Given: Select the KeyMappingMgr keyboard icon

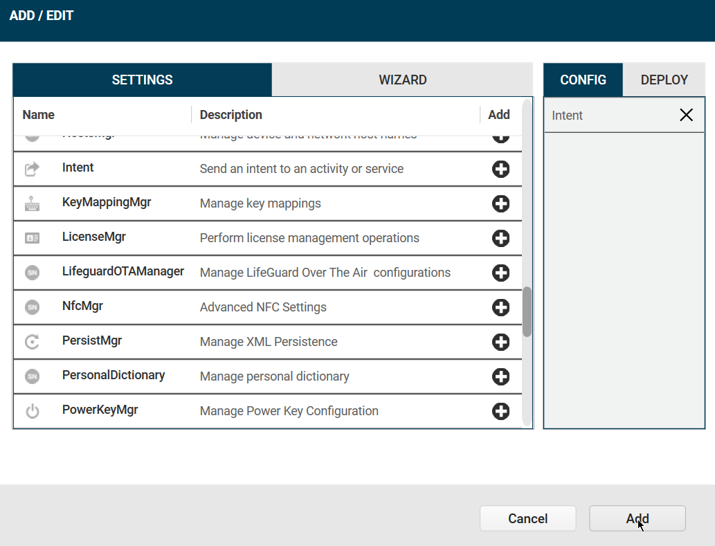Looking at the screenshot, I should [32, 203].
